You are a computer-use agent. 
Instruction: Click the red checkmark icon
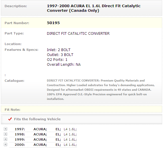point(10,119)
